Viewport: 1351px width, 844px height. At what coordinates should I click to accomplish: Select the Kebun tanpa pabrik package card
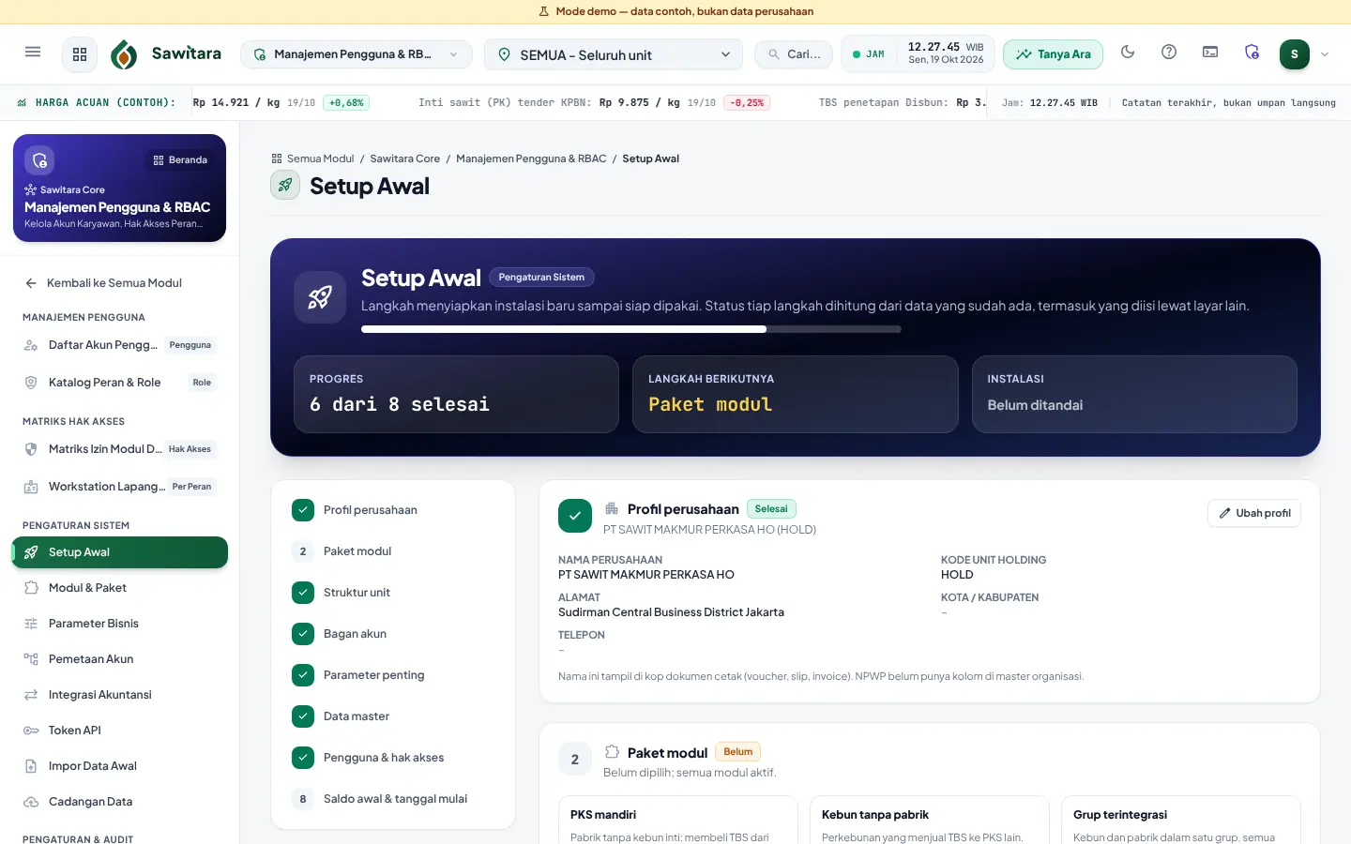click(x=929, y=821)
